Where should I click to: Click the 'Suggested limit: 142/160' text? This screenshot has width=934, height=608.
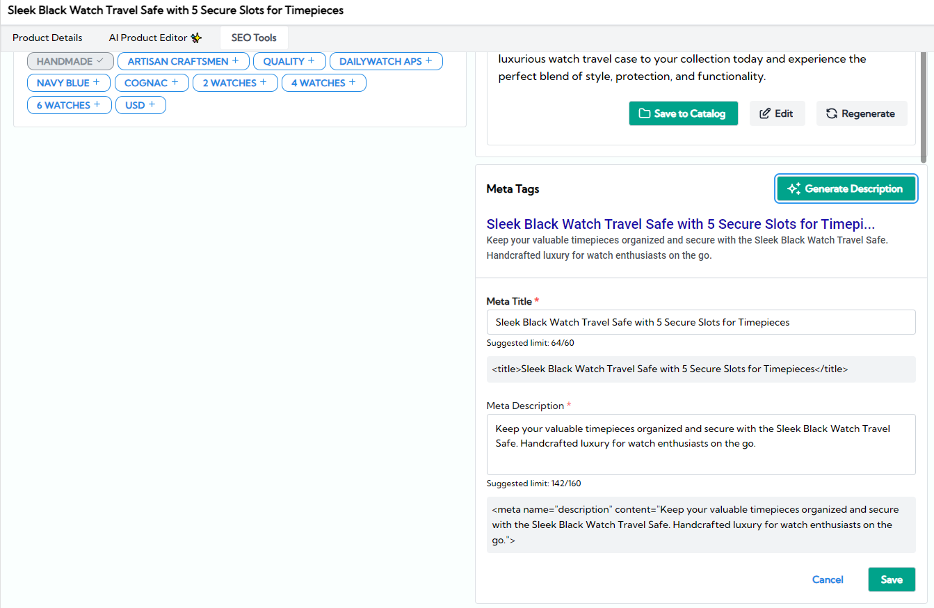(533, 483)
